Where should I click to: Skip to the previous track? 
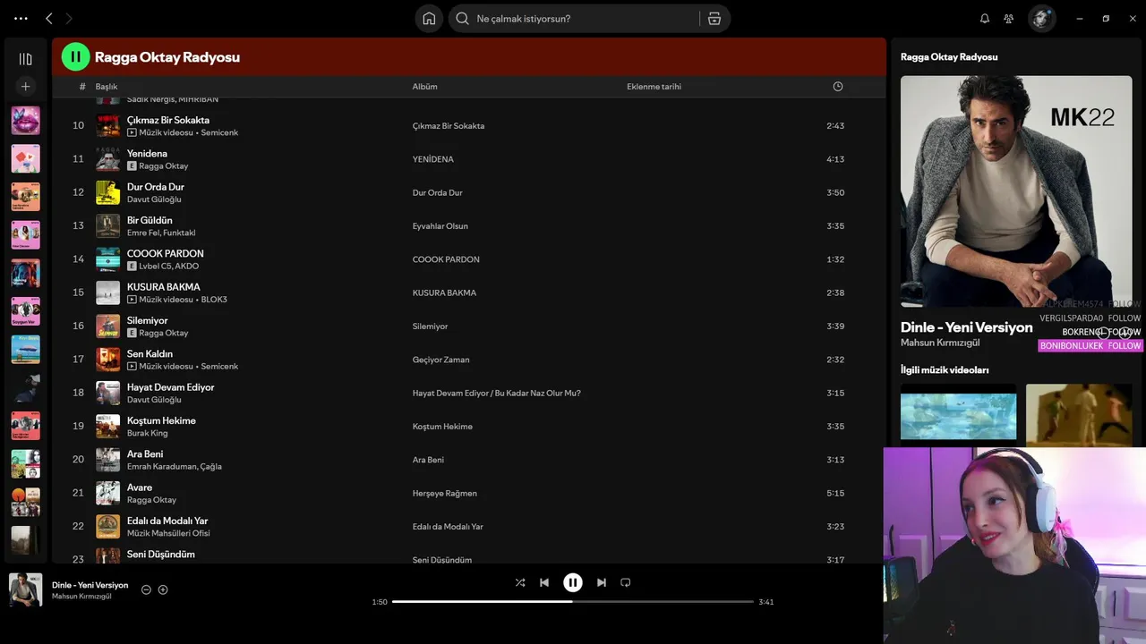(x=544, y=582)
